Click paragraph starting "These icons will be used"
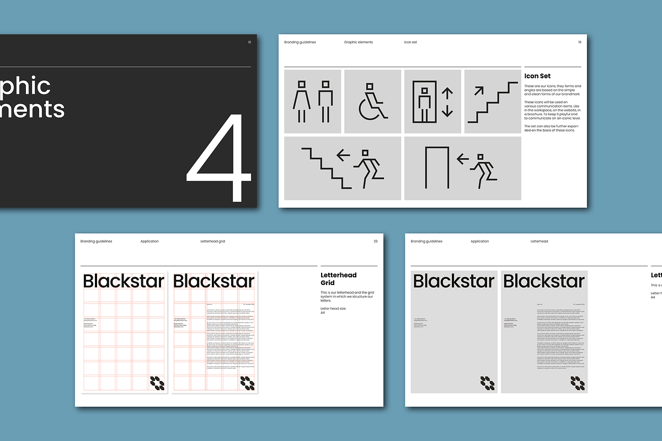This screenshot has height=441, width=662. pyautogui.click(x=552, y=110)
